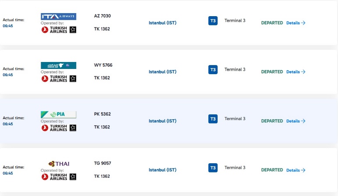Viewport: 338px width, 196px height.
Task: Open Details for flight AZ 7030
Action: coord(296,23)
